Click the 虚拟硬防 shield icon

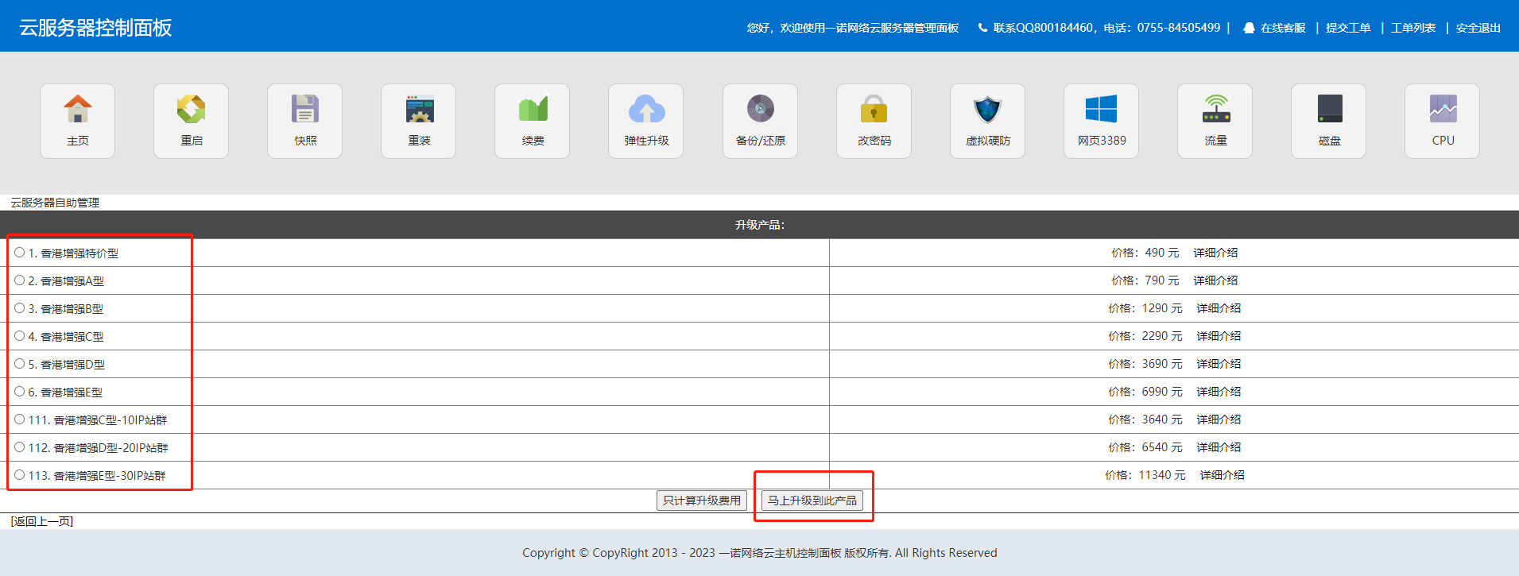[x=987, y=110]
